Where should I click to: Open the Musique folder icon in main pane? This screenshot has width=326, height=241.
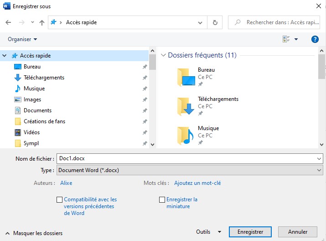click(186, 136)
